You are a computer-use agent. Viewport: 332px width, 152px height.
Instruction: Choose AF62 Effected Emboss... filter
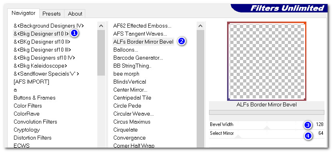[x=142, y=26]
